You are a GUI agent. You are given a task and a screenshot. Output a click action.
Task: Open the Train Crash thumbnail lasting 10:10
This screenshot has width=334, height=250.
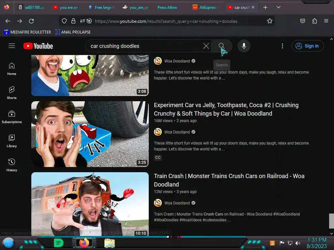(90, 204)
